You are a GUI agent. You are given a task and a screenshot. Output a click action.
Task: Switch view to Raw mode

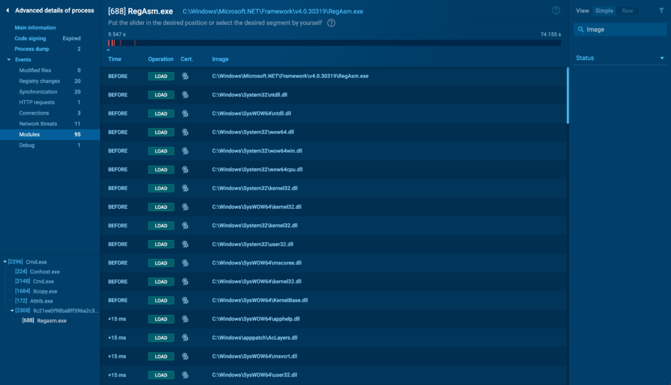coord(627,10)
